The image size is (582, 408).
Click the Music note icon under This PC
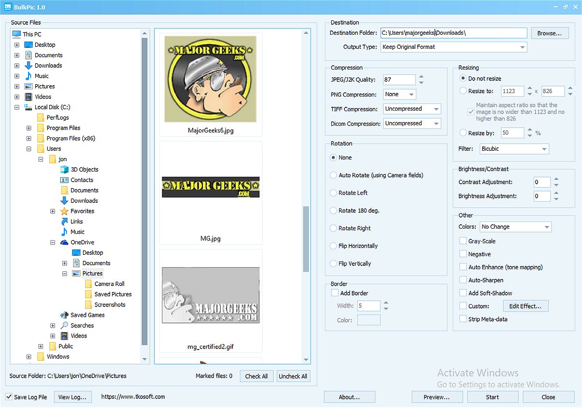[28, 76]
